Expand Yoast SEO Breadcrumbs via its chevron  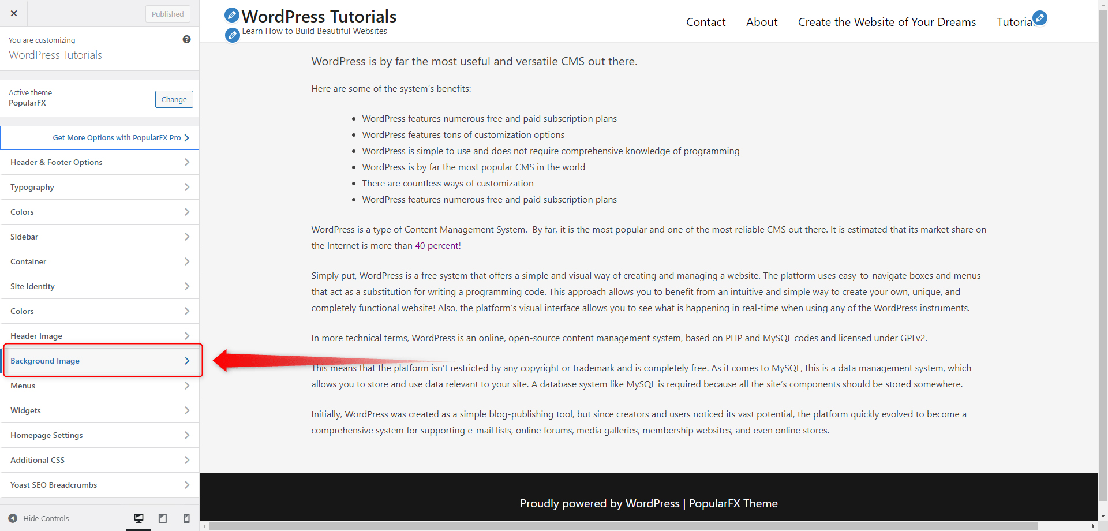pyautogui.click(x=187, y=485)
